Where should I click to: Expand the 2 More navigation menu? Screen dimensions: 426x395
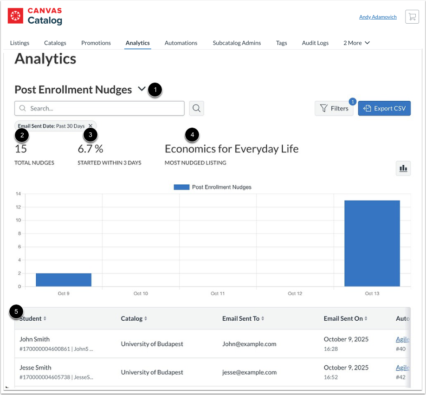pos(356,43)
